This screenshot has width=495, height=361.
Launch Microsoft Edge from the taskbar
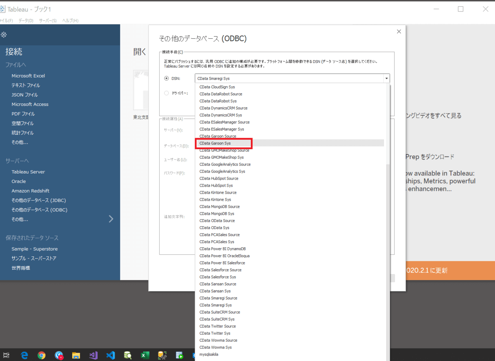tap(24, 355)
